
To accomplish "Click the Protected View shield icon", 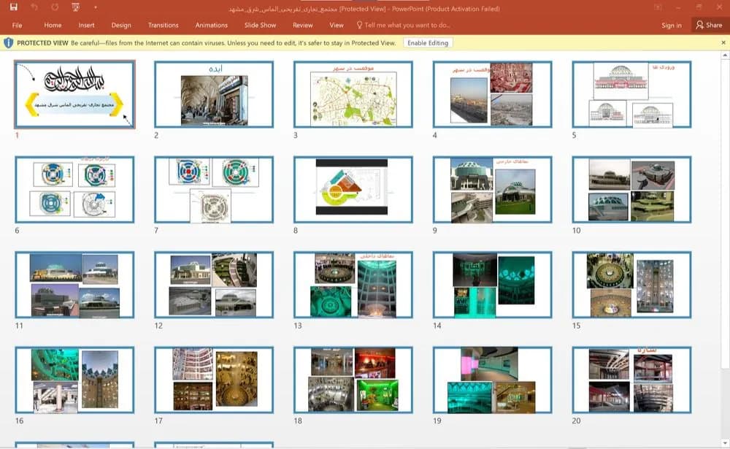I will 8,43.
